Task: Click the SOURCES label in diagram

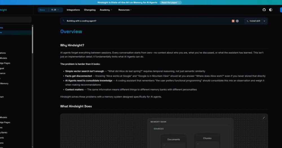Action: tap(158, 129)
